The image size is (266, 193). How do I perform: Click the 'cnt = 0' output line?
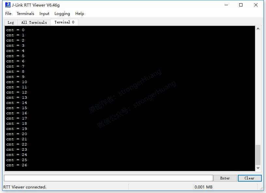(15, 30)
